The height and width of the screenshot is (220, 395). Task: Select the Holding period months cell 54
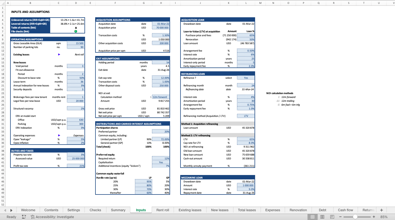(161, 63)
